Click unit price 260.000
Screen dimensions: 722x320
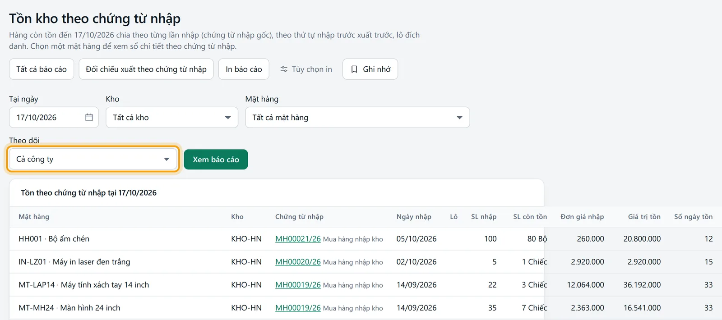click(590, 239)
